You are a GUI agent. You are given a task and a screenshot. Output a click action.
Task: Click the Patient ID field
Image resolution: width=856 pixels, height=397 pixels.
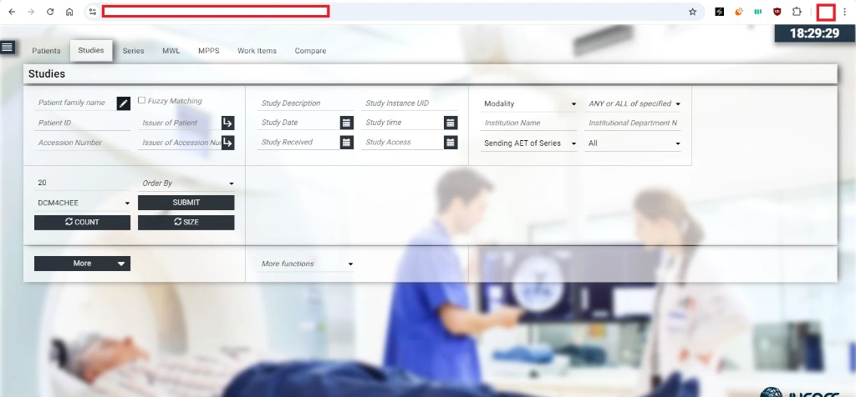click(83, 123)
